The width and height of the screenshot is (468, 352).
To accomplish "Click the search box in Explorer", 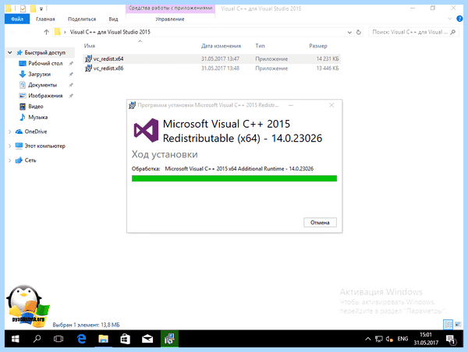I will (x=413, y=32).
